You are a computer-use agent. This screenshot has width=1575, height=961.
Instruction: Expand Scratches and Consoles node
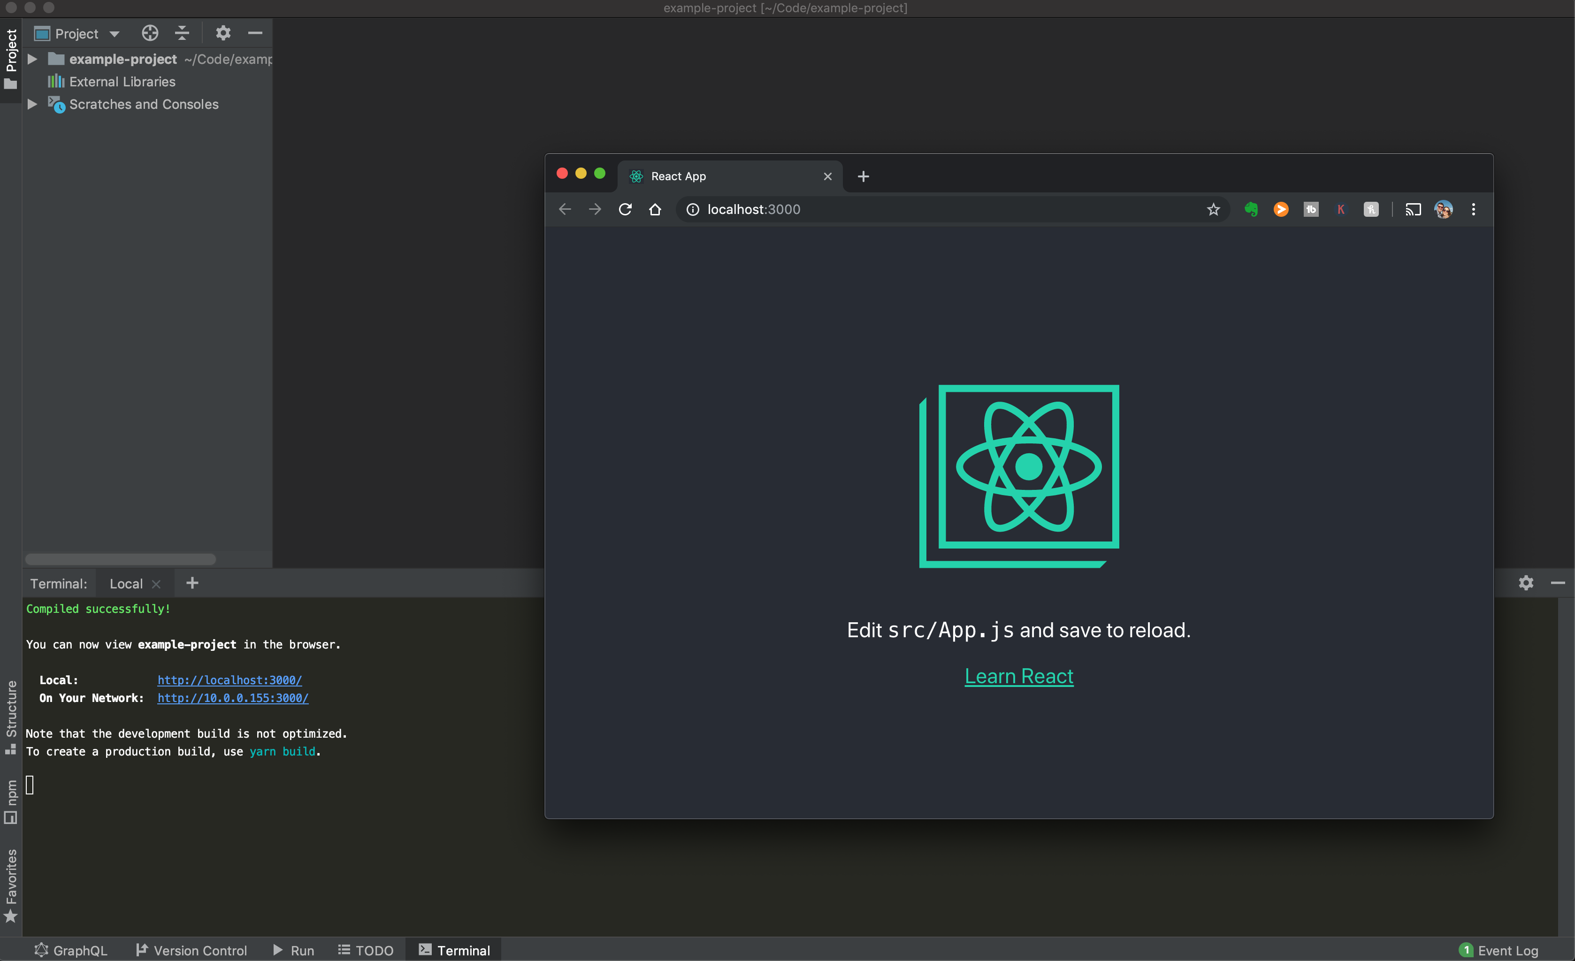32,104
